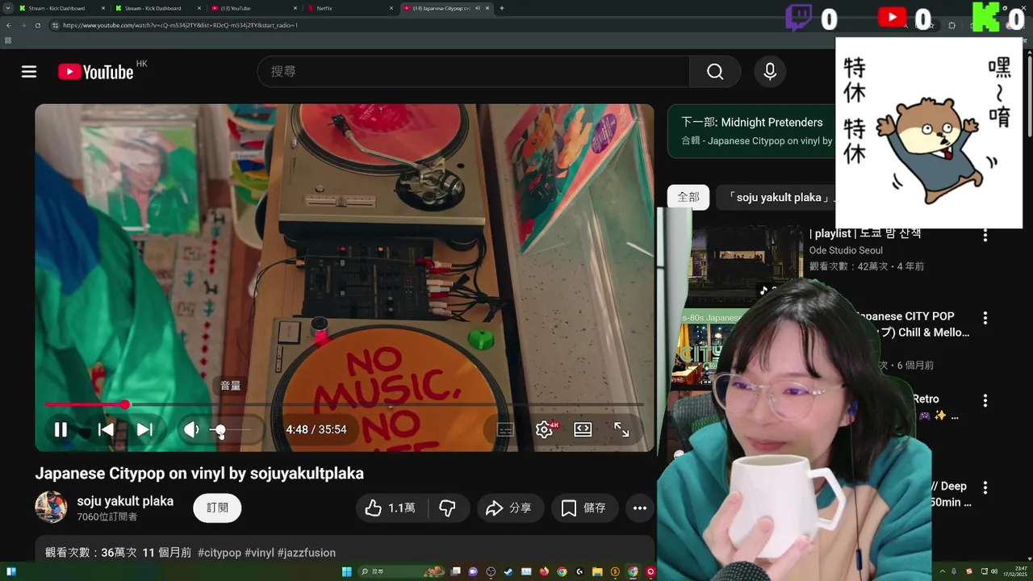Open the next up Midnight Pretenders entry
1033x581 pixels.
(751, 131)
